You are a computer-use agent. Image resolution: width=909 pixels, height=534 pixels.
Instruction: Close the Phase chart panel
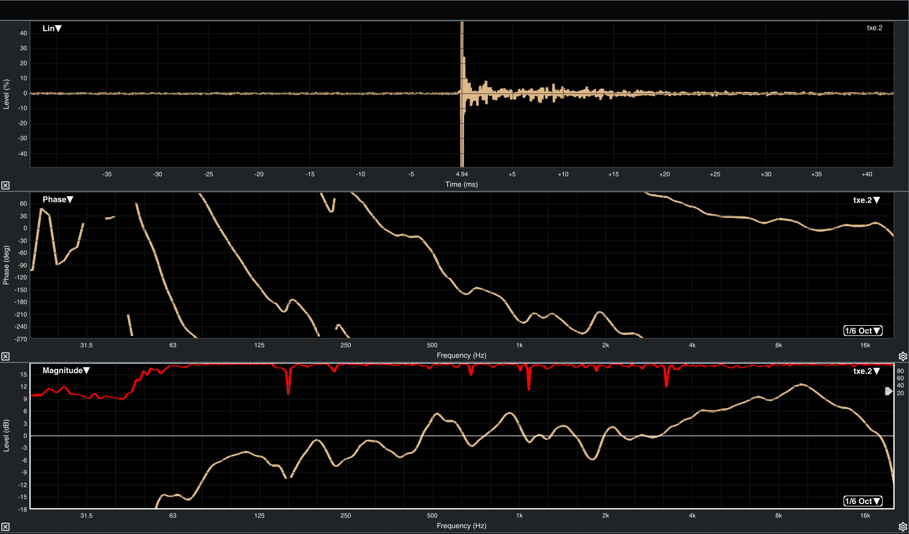5,356
